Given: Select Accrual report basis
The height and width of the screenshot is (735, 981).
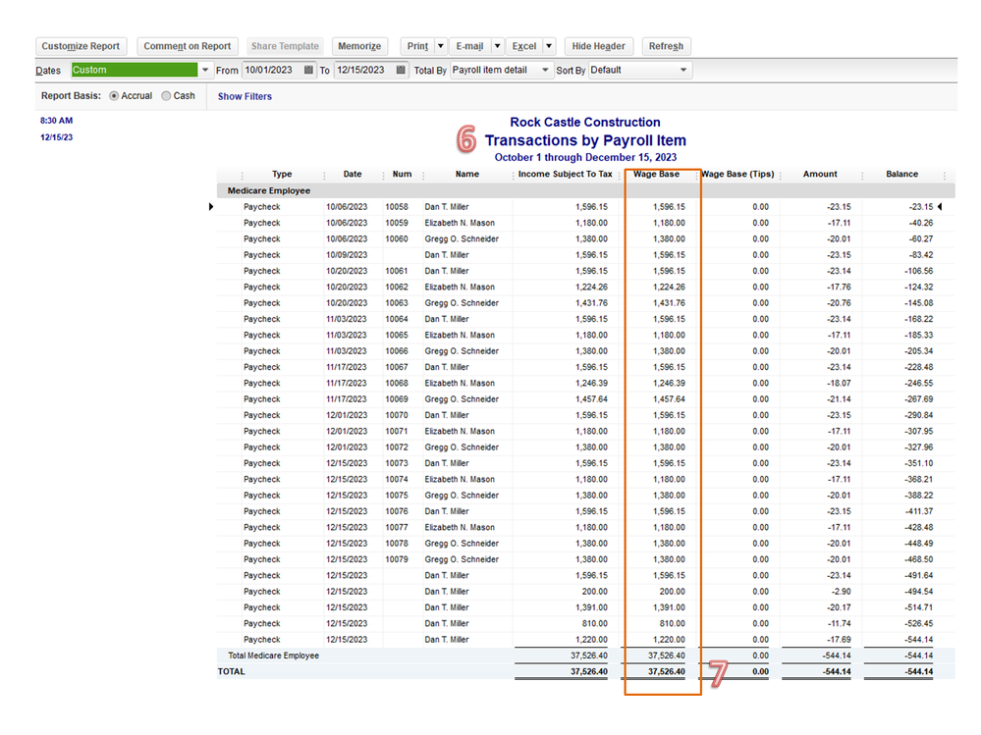Looking at the screenshot, I should pyautogui.click(x=115, y=96).
